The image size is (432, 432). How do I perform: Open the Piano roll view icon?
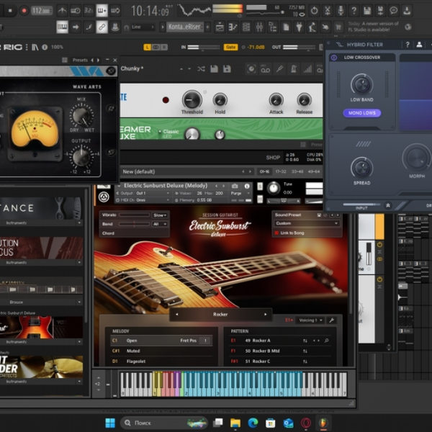233,27
